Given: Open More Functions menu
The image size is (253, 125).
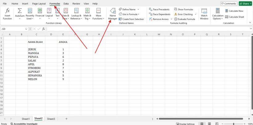Looking at the screenshot, I should (98, 14).
